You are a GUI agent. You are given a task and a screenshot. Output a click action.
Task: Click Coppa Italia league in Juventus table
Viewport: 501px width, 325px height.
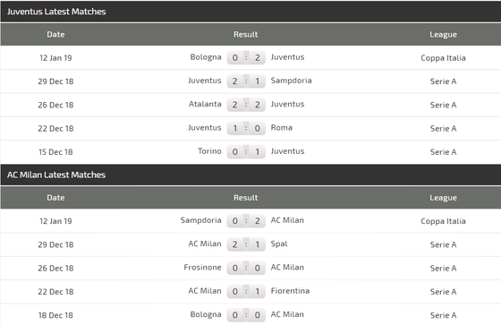(x=443, y=58)
